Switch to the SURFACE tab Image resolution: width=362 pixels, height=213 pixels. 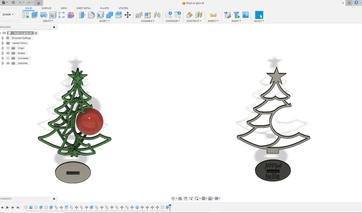(46, 8)
